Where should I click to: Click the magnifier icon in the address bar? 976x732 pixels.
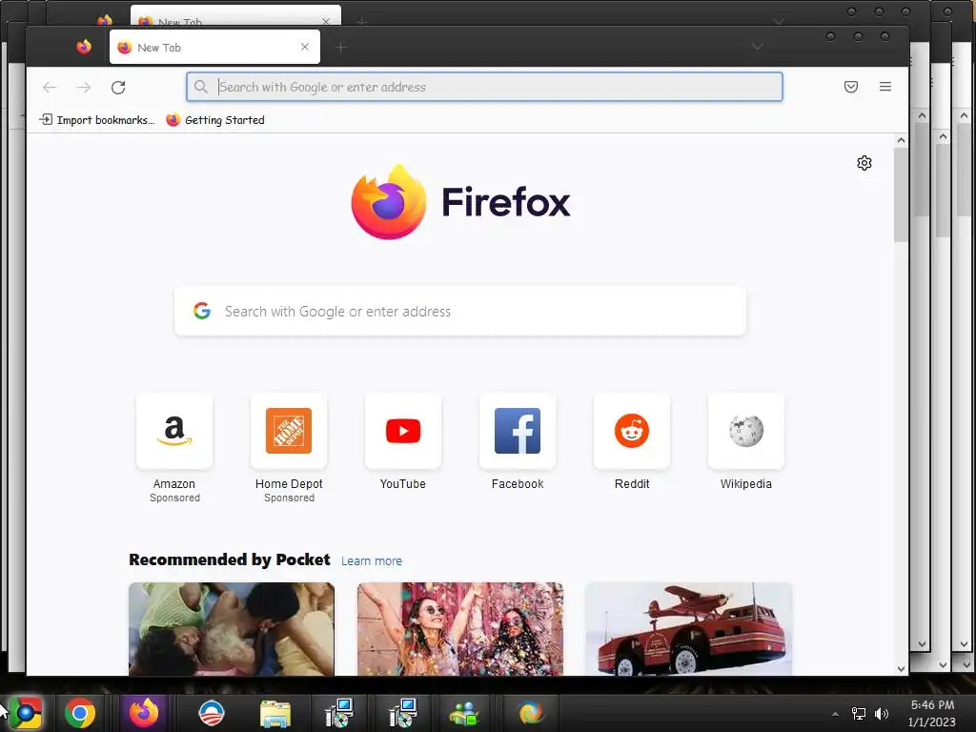[x=200, y=87]
